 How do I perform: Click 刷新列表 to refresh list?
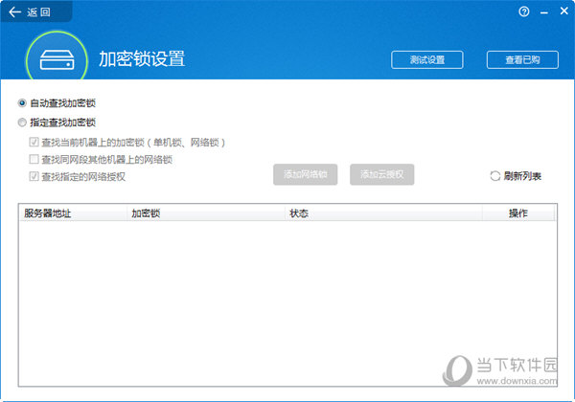click(x=522, y=176)
